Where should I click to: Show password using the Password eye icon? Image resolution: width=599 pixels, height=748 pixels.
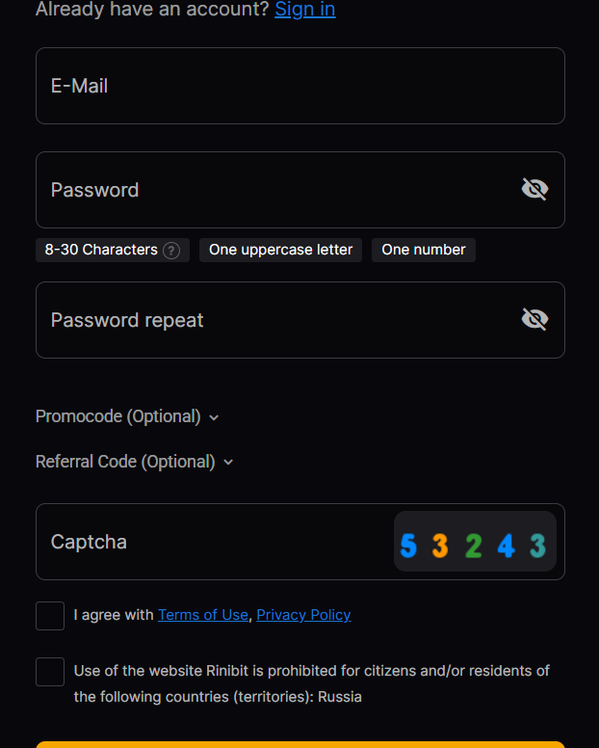click(534, 189)
